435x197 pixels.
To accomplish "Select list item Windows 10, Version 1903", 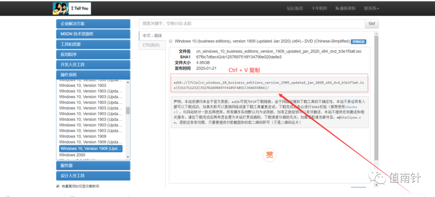I will 83,85.
